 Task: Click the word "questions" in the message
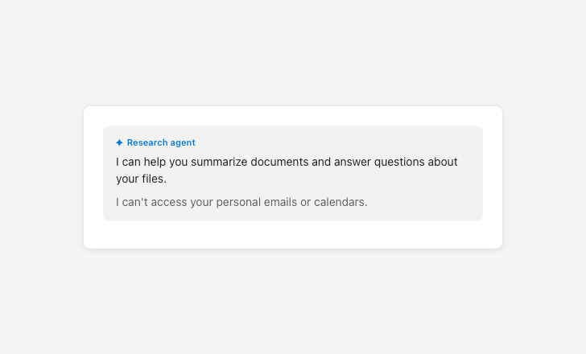point(398,162)
